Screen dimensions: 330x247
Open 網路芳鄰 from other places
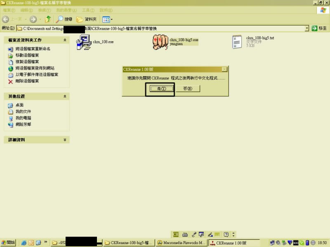[23, 124]
